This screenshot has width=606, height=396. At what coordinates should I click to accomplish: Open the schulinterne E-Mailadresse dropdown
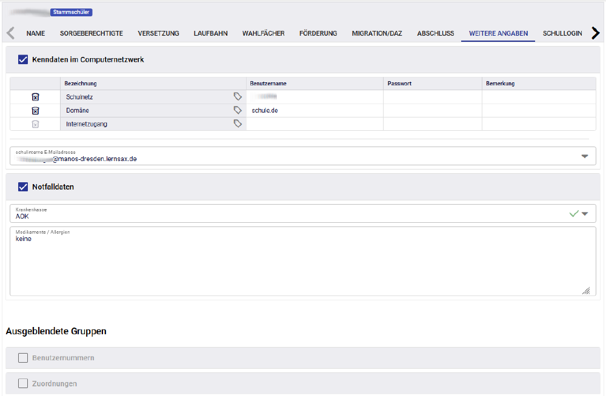[584, 156]
